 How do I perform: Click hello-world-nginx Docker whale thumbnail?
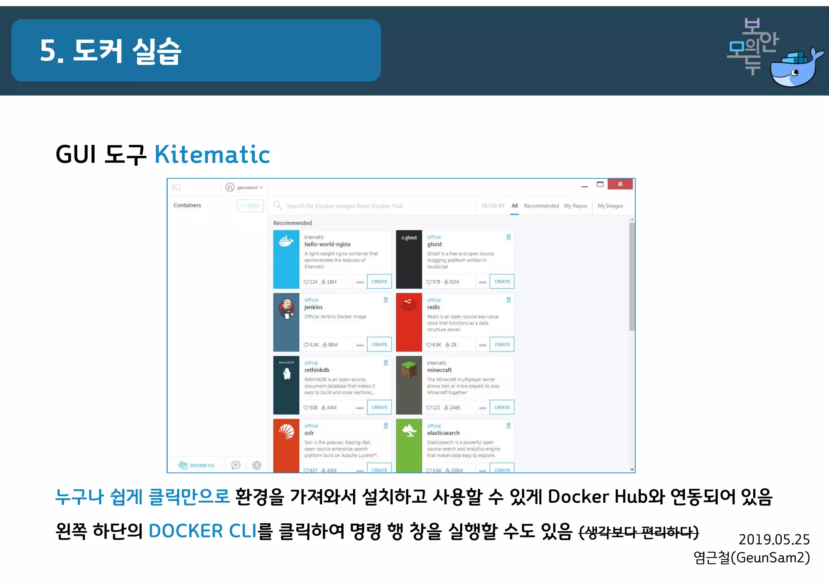pos(286,259)
